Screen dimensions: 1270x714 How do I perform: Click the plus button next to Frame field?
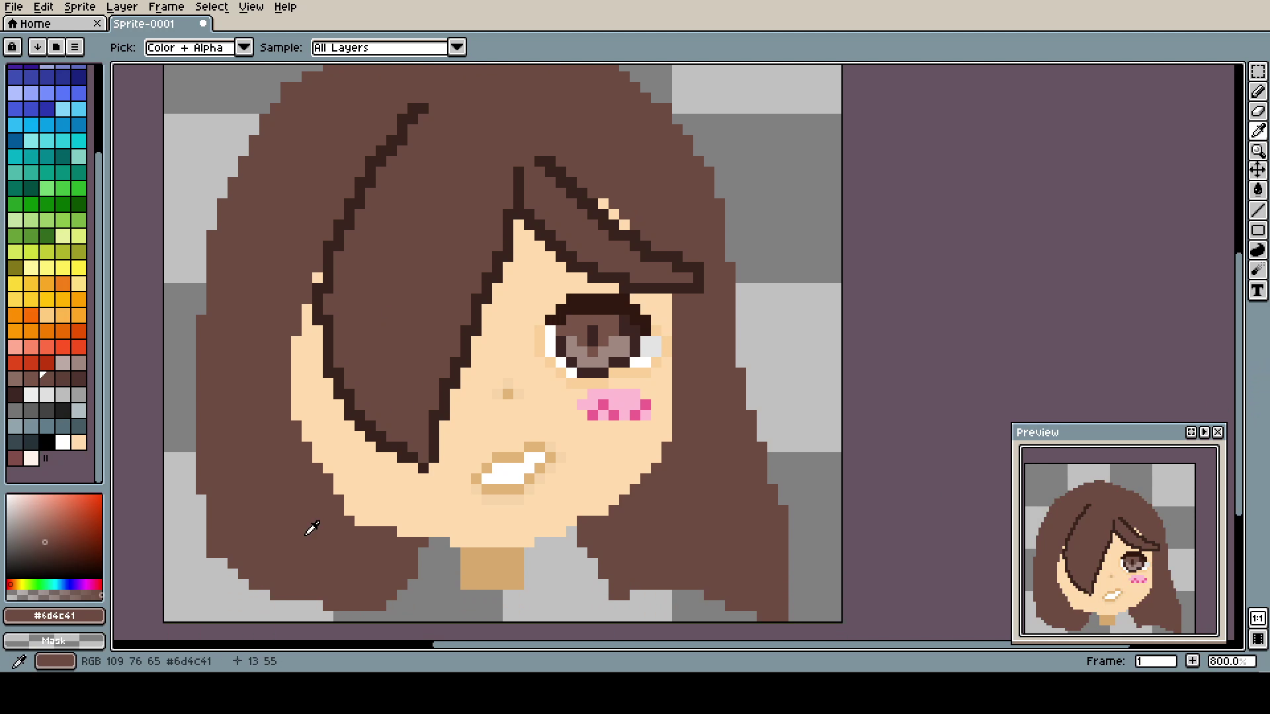1192,660
